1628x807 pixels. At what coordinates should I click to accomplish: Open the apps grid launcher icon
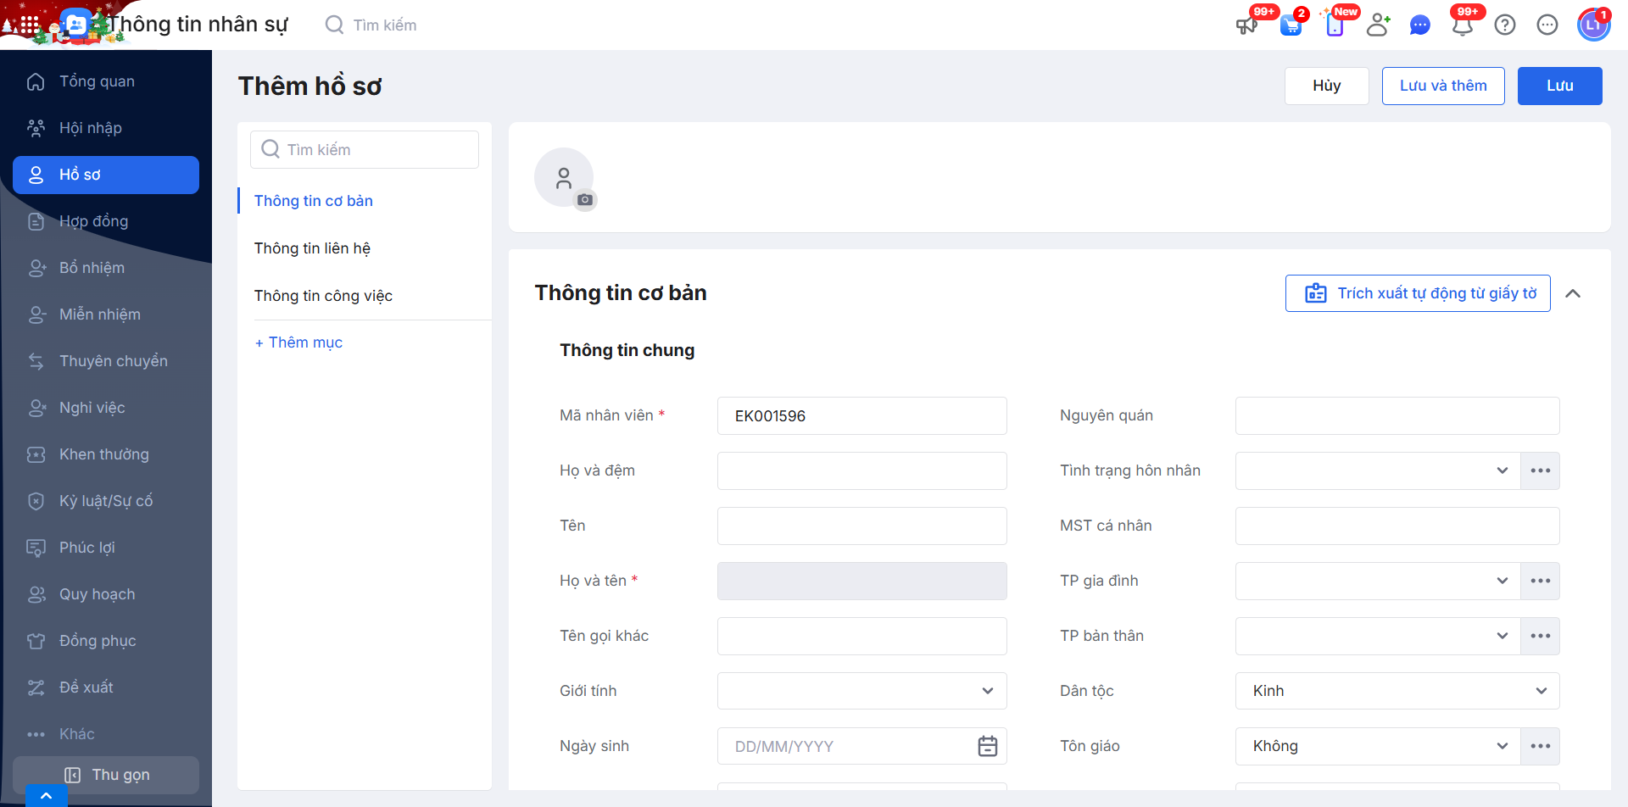pos(30,25)
